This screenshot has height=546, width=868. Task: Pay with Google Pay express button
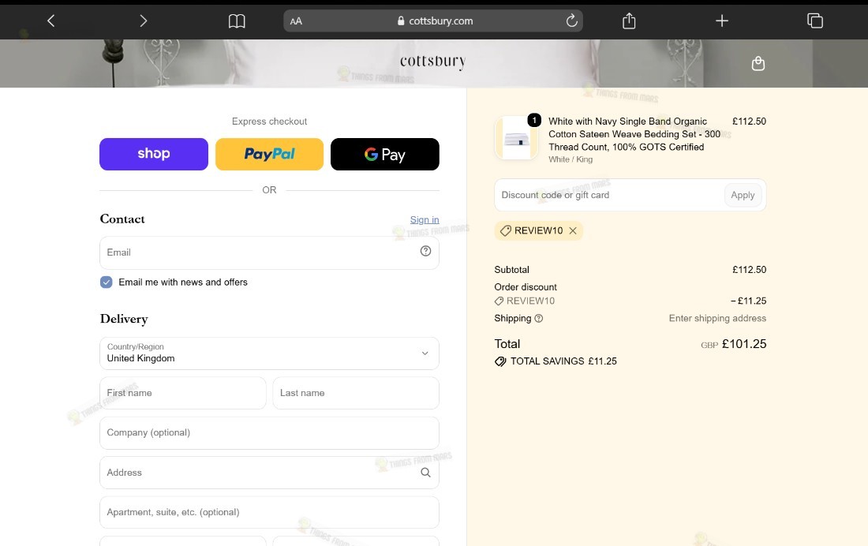pos(385,154)
